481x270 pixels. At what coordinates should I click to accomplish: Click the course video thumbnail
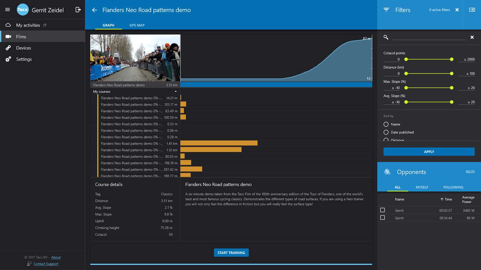135,58
